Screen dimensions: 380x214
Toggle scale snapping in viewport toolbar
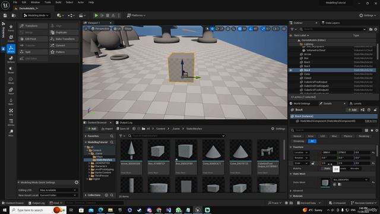tap(264, 29)
